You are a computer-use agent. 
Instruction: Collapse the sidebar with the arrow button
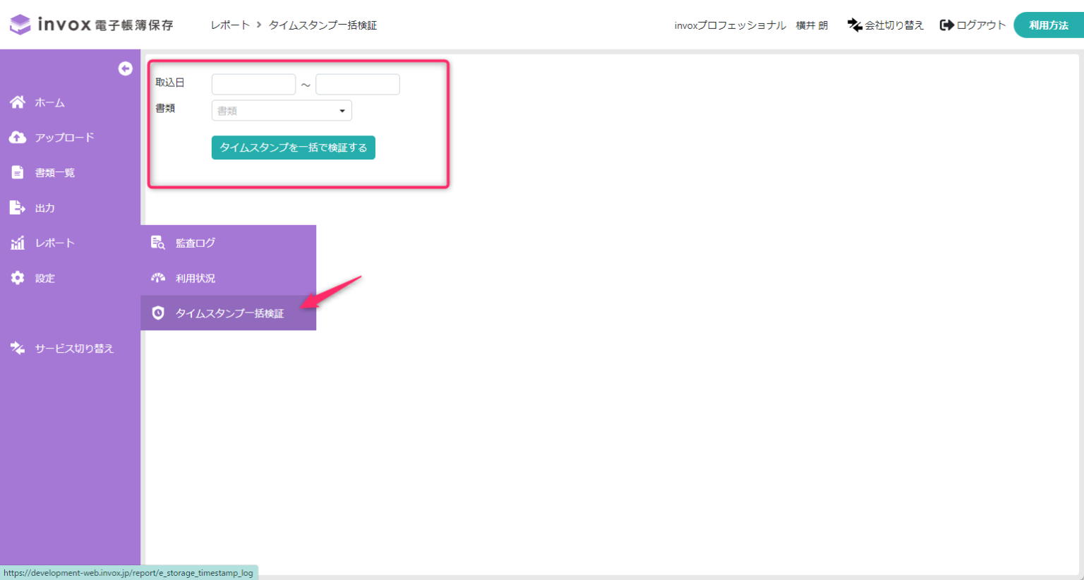125,68
